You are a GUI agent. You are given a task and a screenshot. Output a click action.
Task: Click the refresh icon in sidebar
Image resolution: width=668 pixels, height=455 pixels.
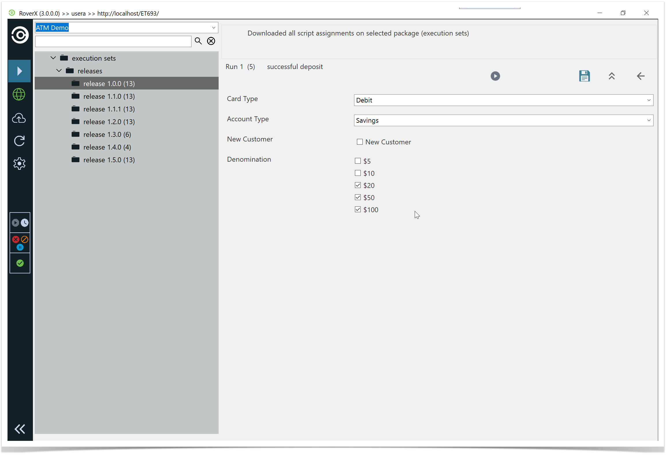click(19, 141)
